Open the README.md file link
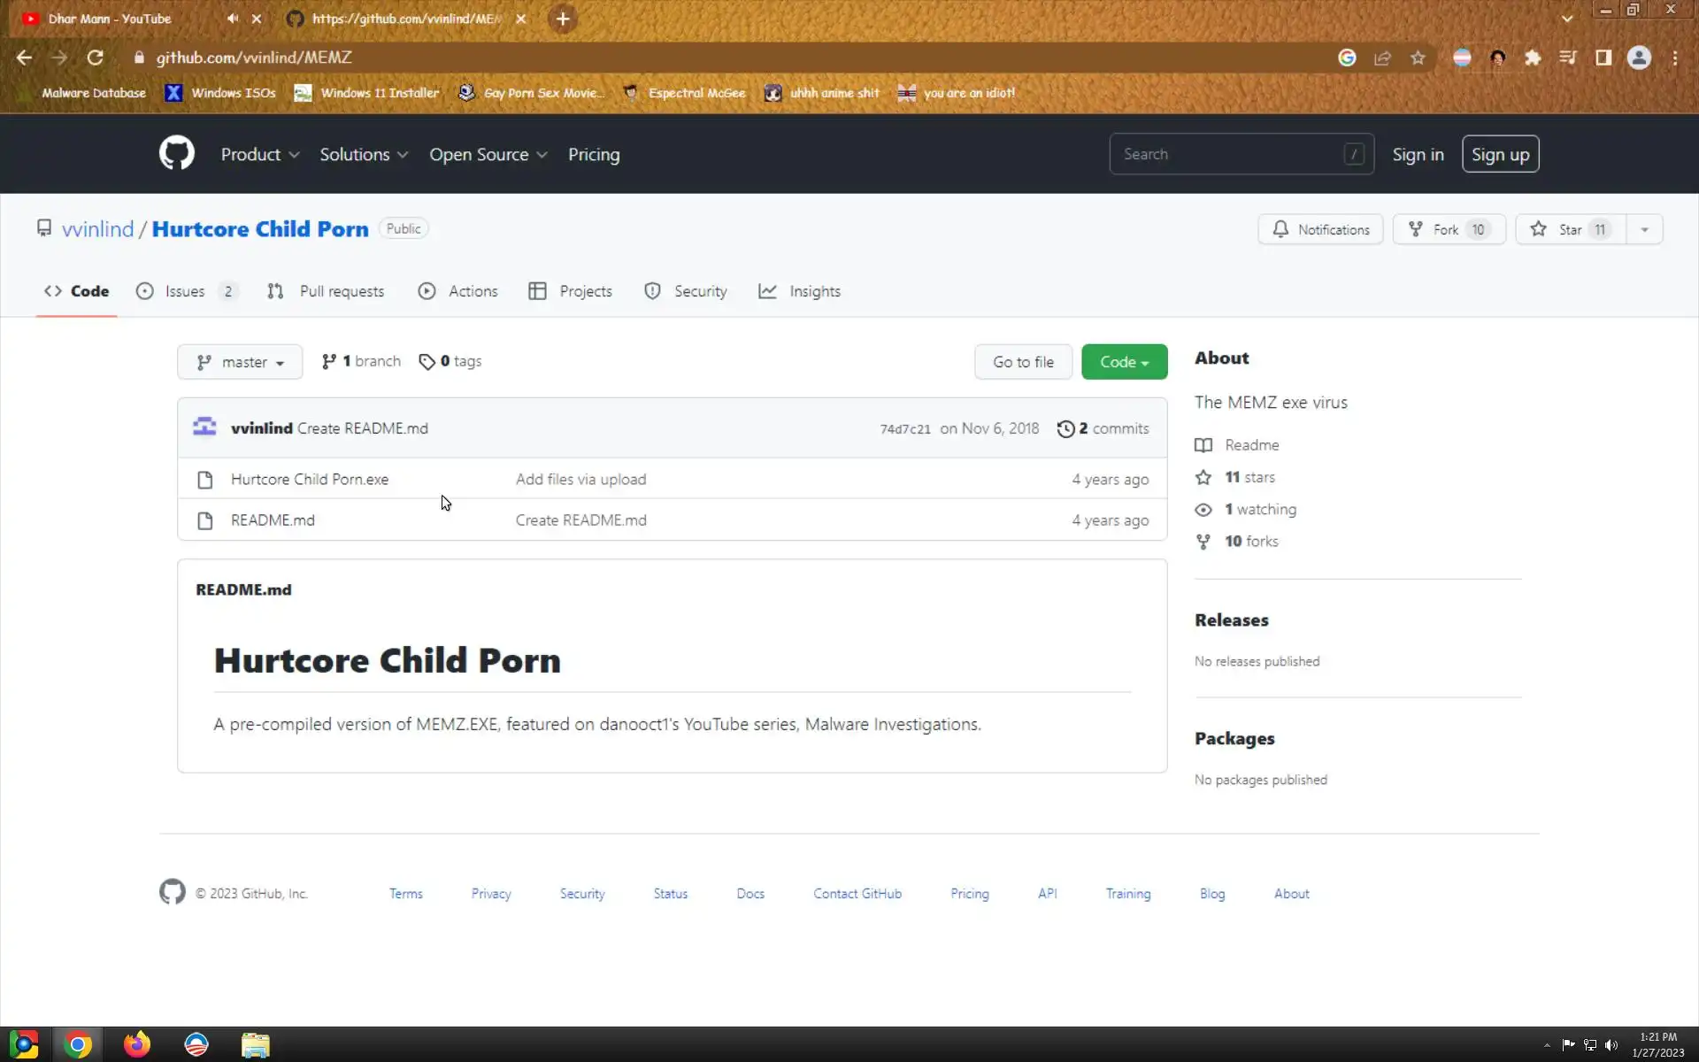Image resolution: width=1699 pixels, height=1062 pixels. point(273,520)
